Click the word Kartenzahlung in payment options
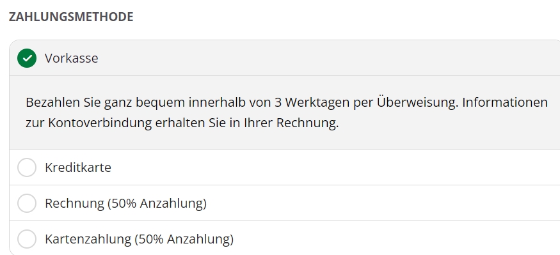560x255 pixels. (88, 239)
